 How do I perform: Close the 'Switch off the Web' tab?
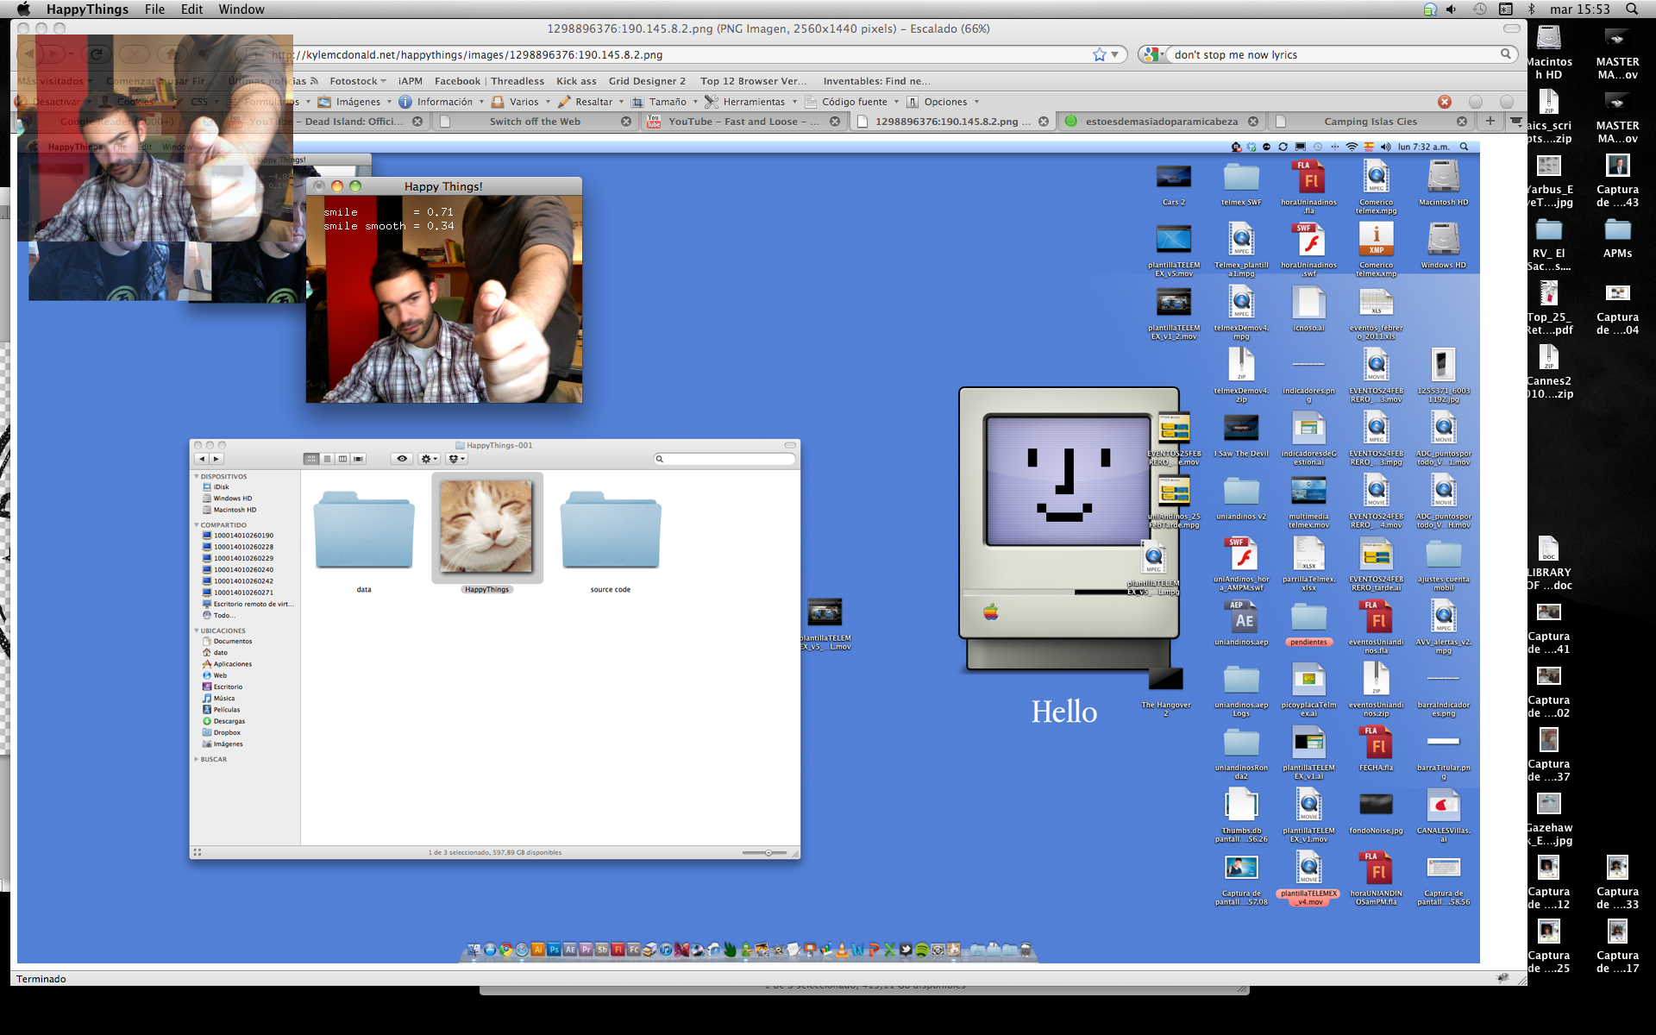tap(626, 122)
